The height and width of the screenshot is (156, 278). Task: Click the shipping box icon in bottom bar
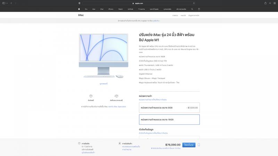click(x=79, y=144)
